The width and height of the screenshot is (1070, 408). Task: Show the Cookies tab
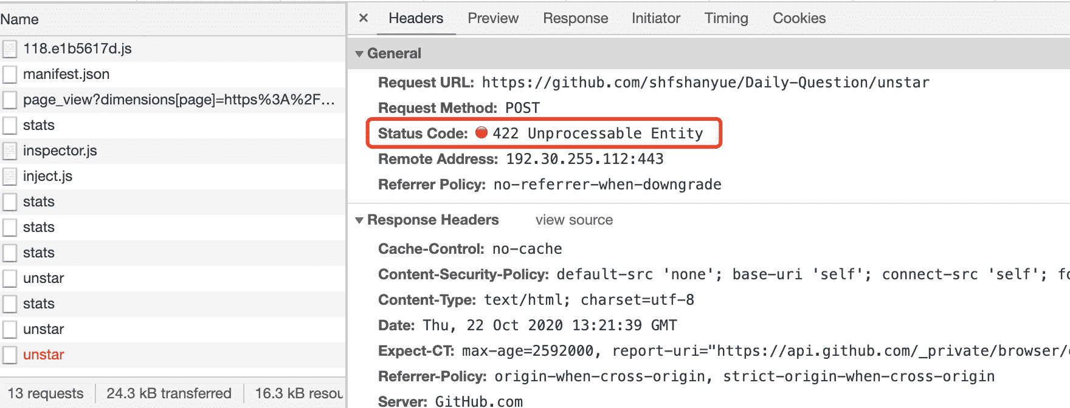coord(799,18)
